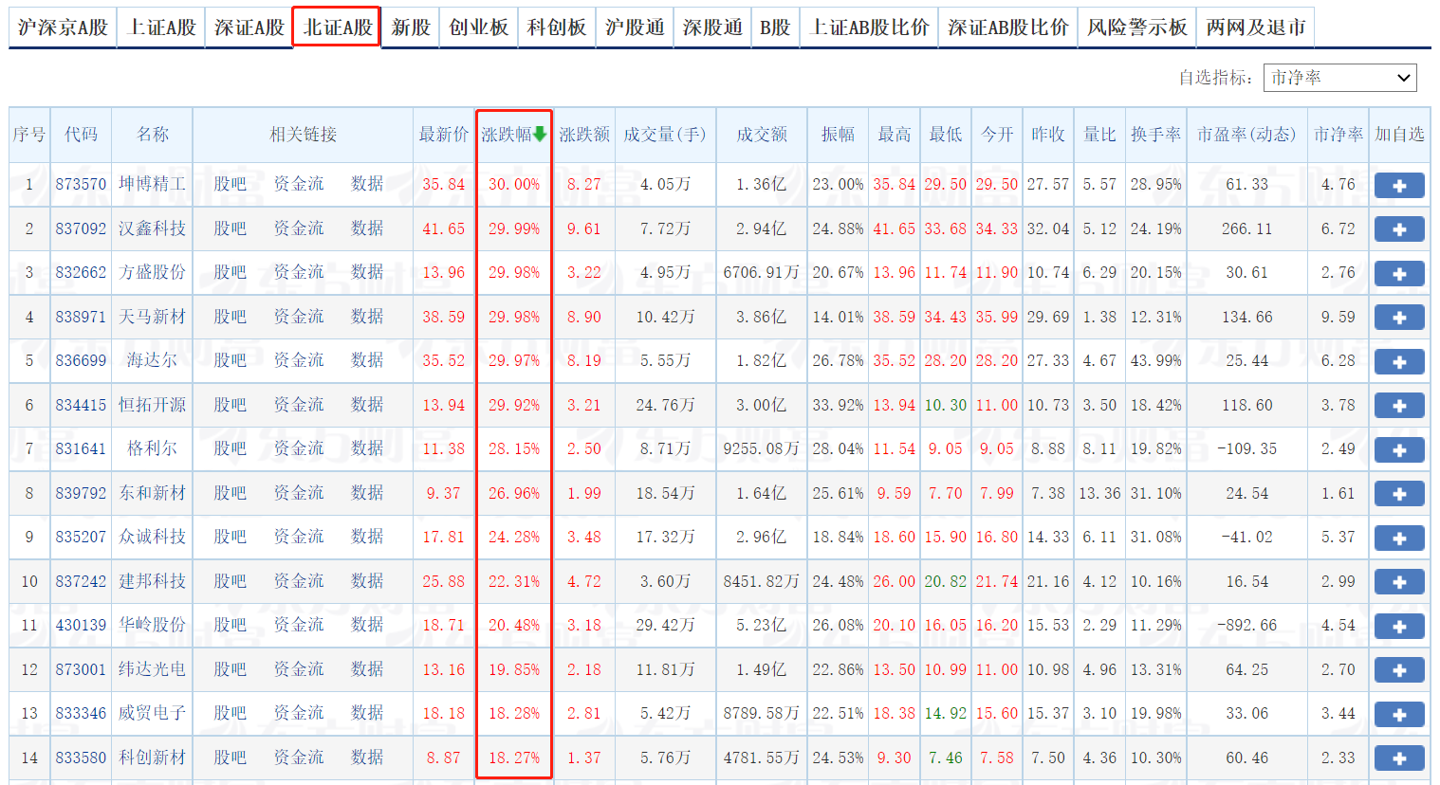The width and height of the screenshot is (1440, 785).
Task: Click the 29.42万 volume for 华岭股份
Action: 665,625
